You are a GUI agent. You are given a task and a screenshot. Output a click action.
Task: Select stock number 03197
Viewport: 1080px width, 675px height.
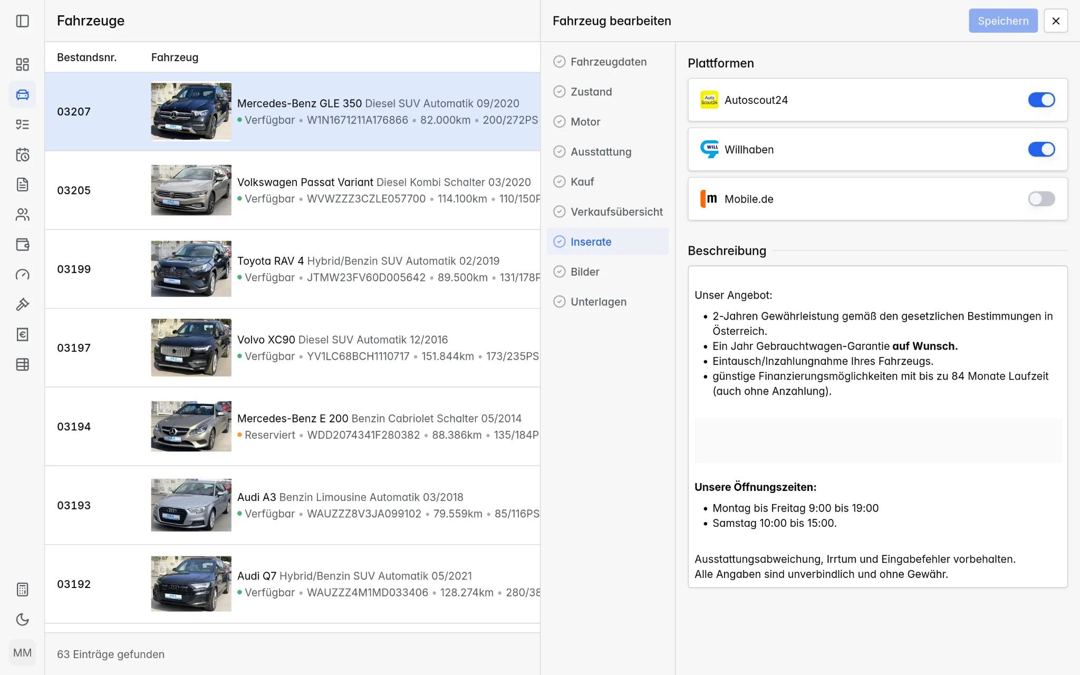point(74,348)
